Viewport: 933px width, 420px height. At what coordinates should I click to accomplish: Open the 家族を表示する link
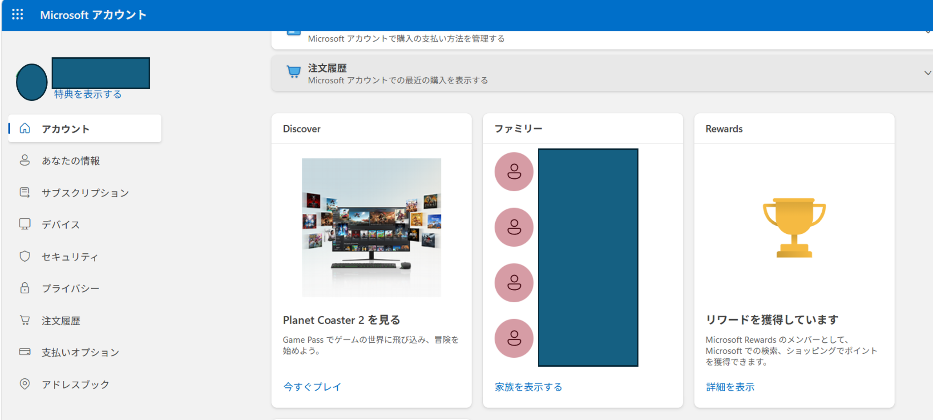click(528, 387)
